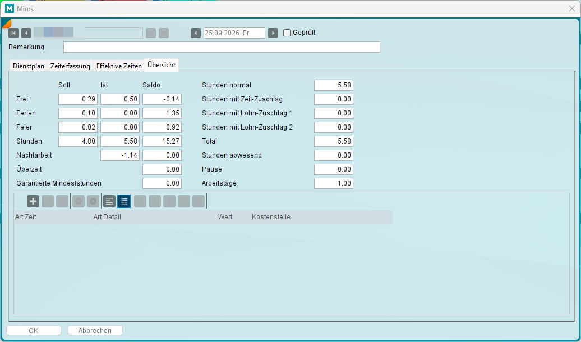Click previous-row navigation icon in entry toolbar
This screenshot has width=581, height=342.
coord(155,201)
